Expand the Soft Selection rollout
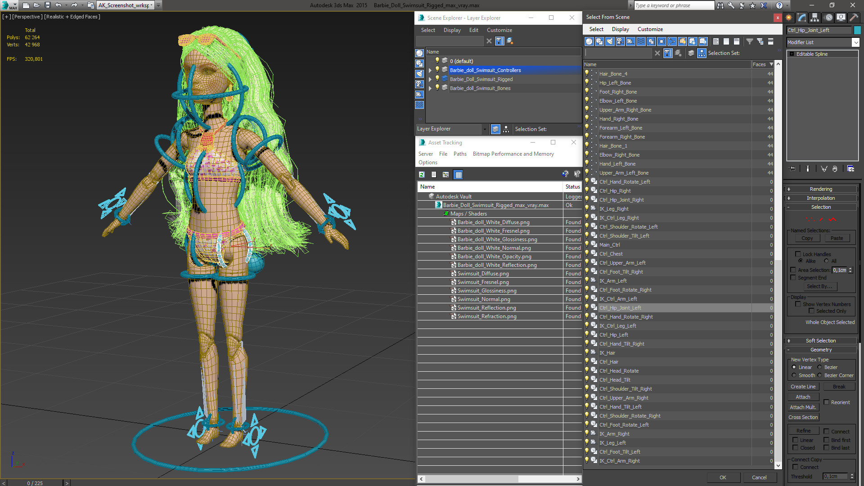 [821, 341]
